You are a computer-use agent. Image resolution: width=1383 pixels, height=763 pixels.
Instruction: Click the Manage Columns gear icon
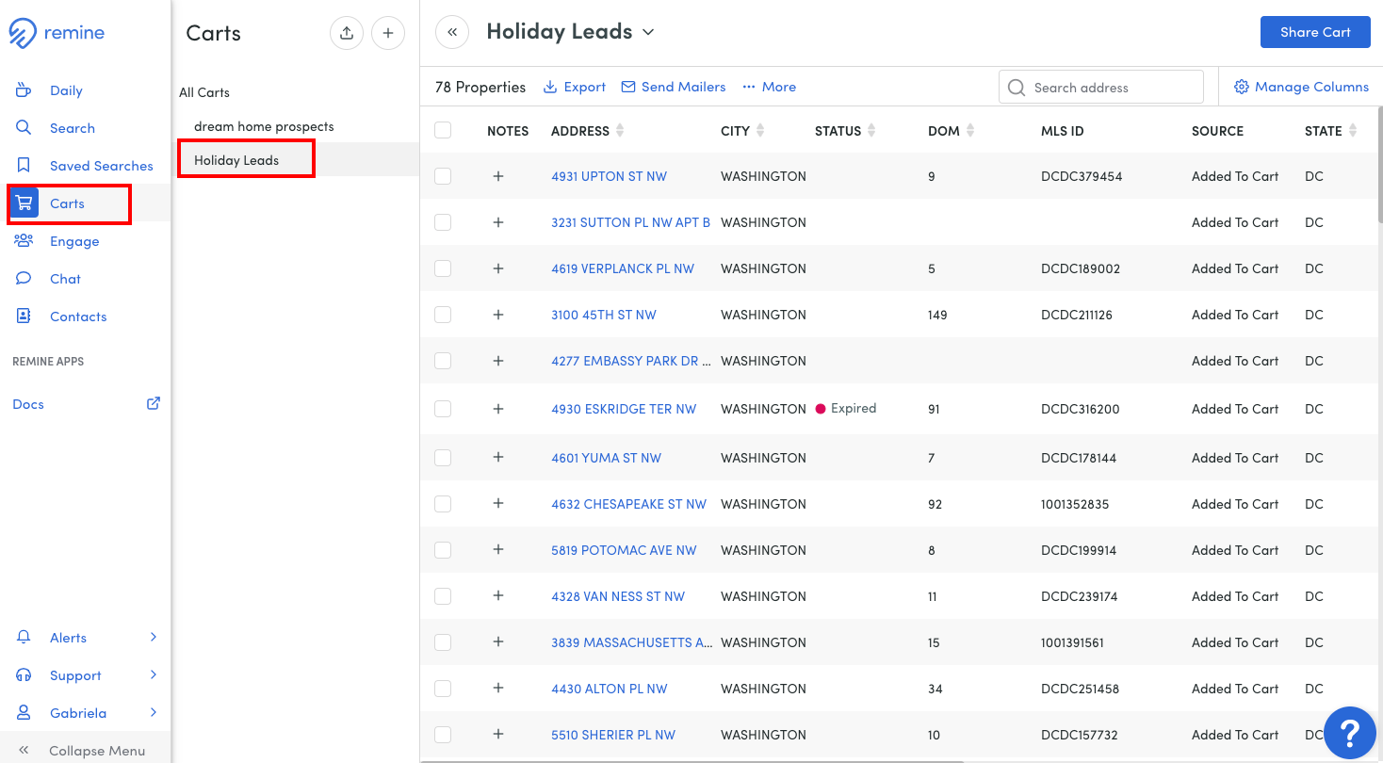(1242, 87)
